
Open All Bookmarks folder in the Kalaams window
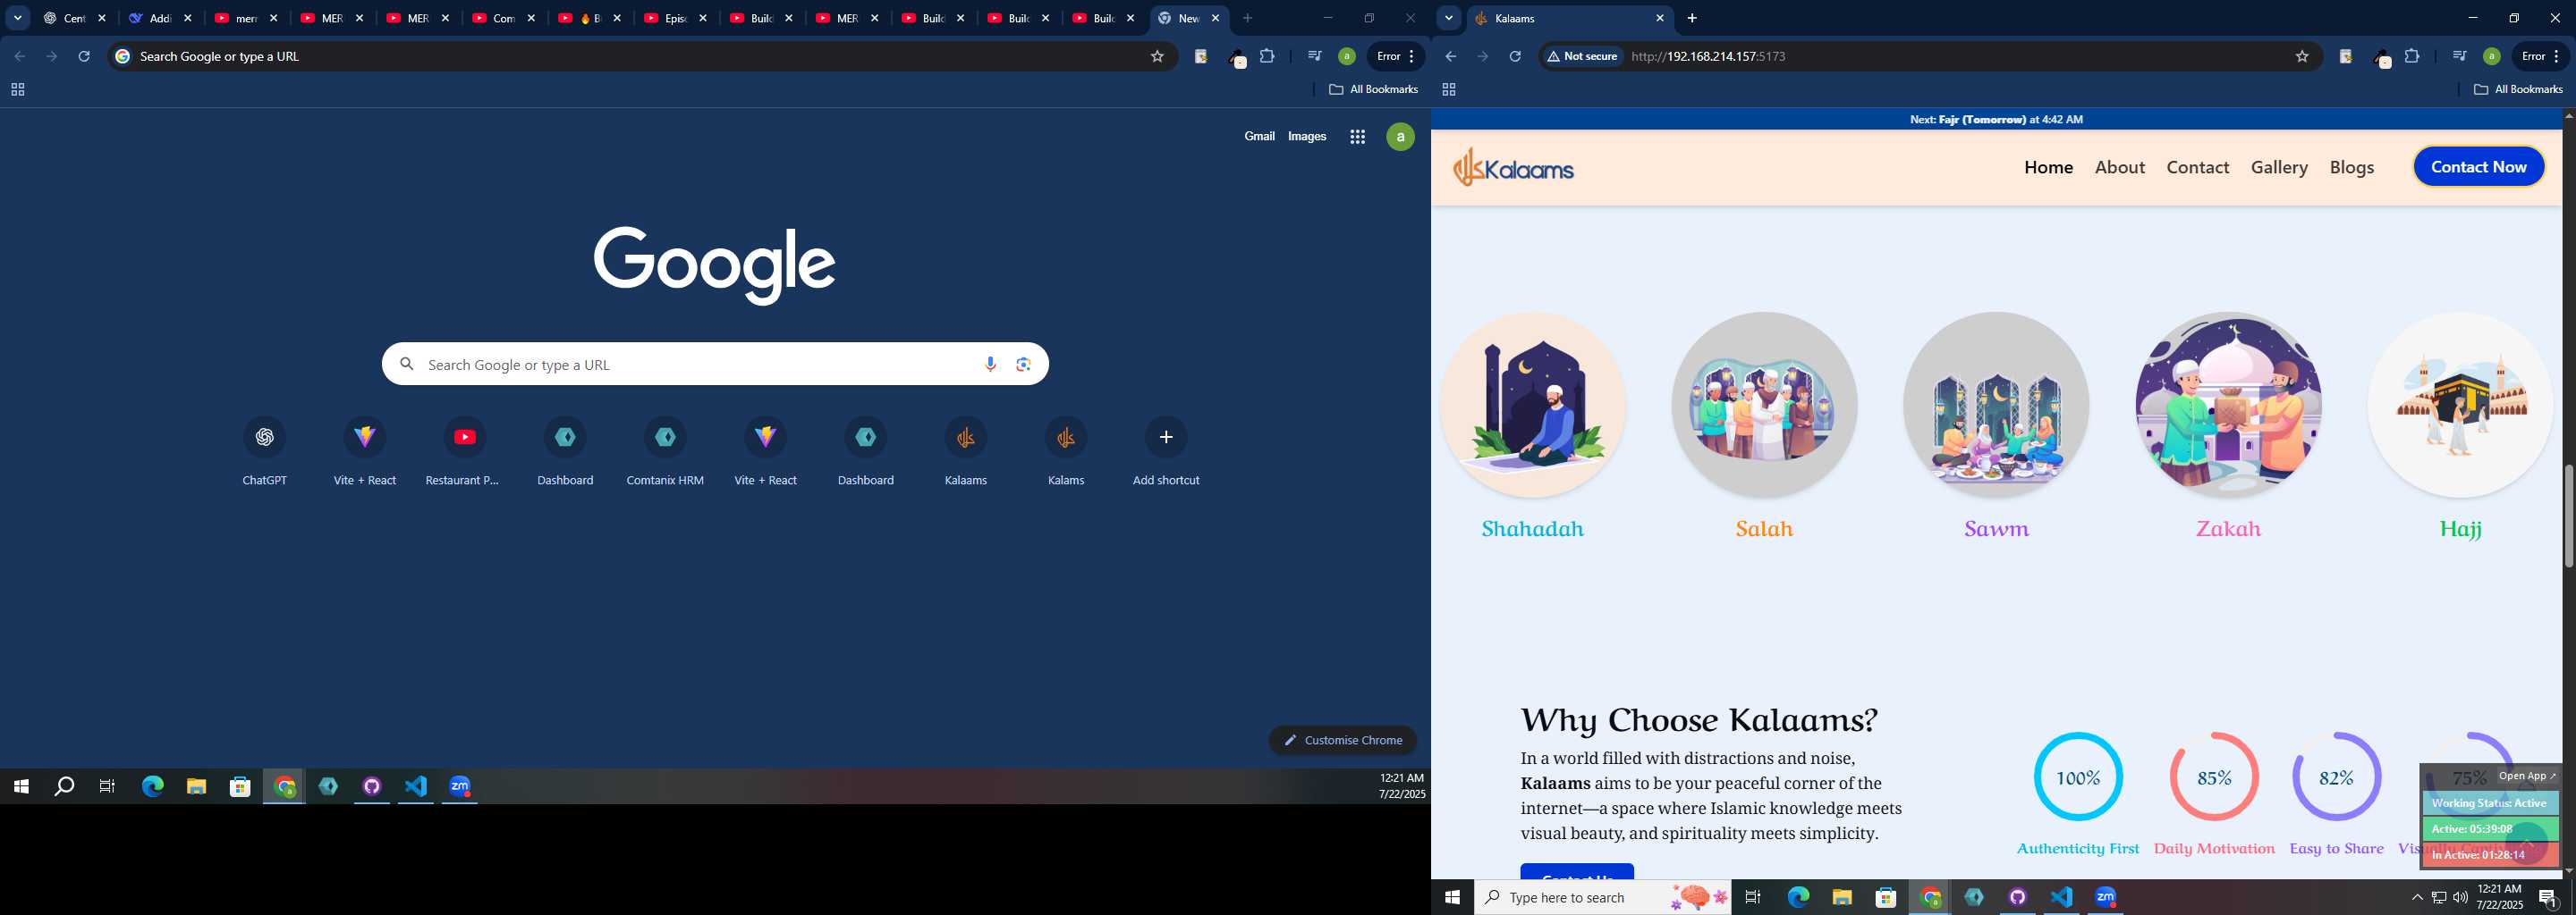pos(2518,90)
